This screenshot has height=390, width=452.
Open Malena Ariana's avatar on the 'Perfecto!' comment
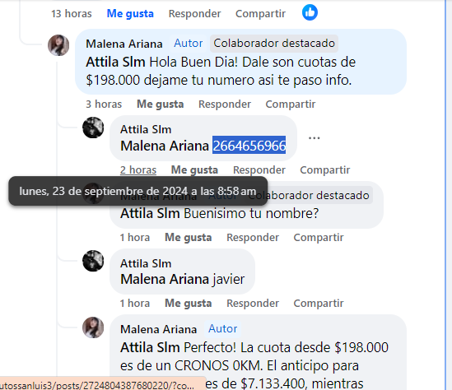pyautogui.click(x=93, y=327)
